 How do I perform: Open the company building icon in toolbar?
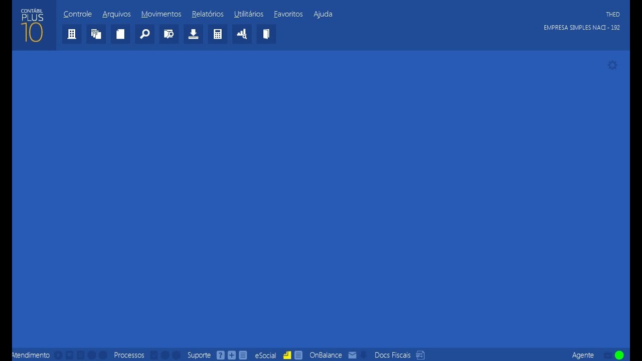[72, 34]
